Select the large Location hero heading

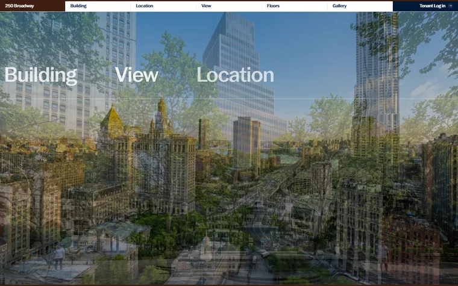(x=236, y=75)
